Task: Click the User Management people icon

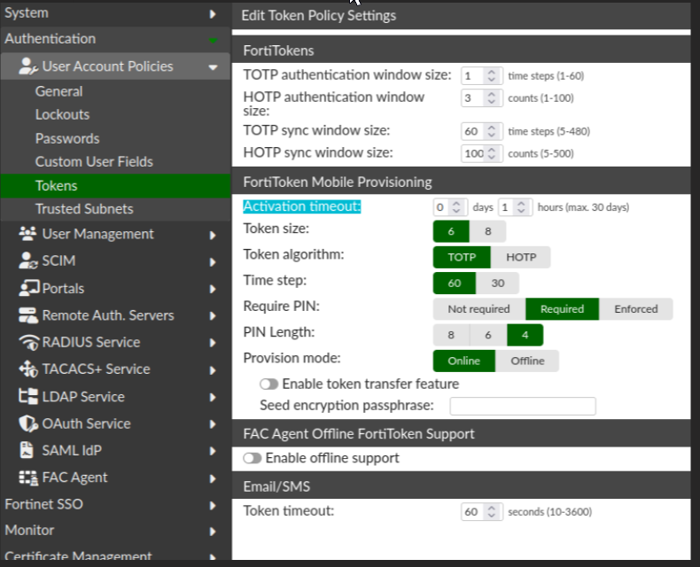Action: (27, 235)
